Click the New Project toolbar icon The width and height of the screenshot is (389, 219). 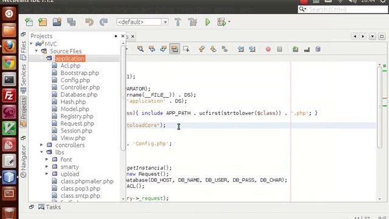pyautogui.click(x=43, y=22)
